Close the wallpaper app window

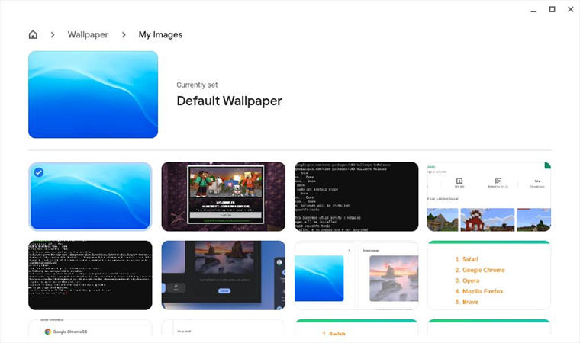click(570, 9)
